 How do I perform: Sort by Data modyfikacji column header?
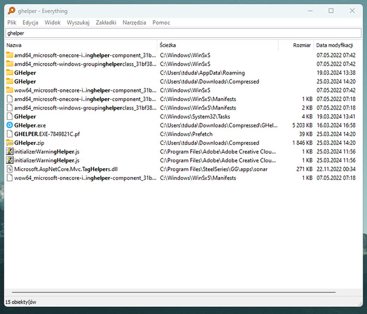(x=337, y=45)
